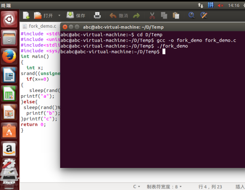Open the muted sound indicator
The width and height of the screenshot is (245, 190).
pos(220,5)
